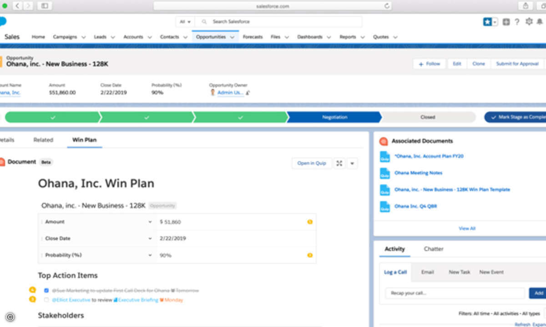This screenshot has height=327, width=546.
Task: Select the Negotiation stage in path
Action: [x=334, y=117]
